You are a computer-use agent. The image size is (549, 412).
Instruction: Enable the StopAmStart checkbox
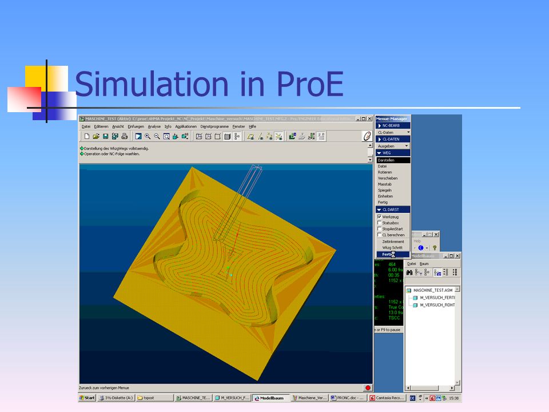(379, 229)
